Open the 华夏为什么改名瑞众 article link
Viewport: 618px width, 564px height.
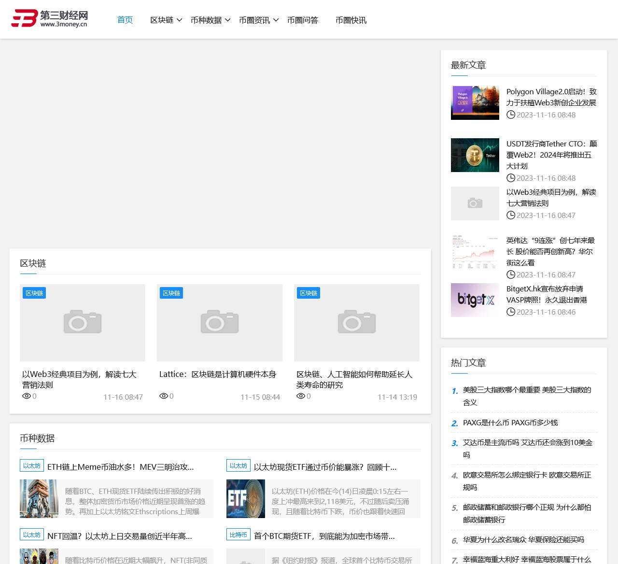click(x=523, y=540)
